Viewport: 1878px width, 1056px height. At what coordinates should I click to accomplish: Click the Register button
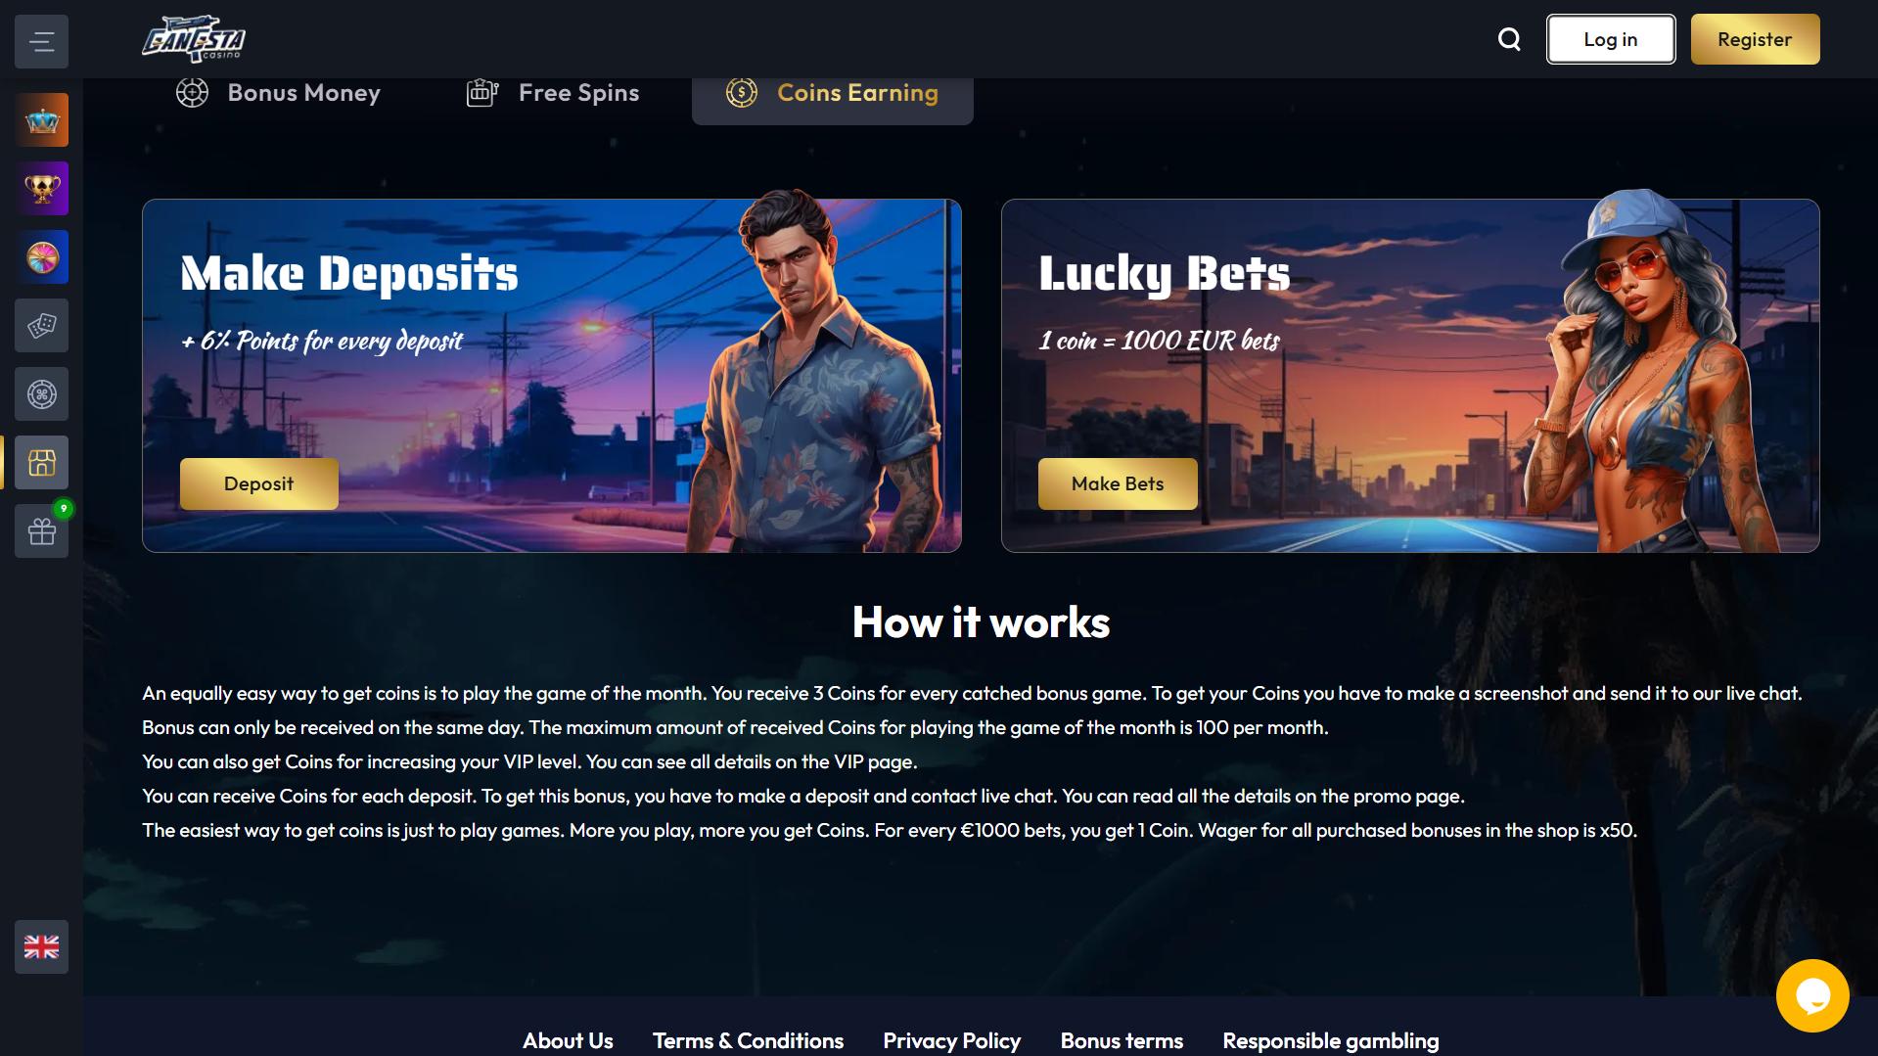[x=1755, y=39]
